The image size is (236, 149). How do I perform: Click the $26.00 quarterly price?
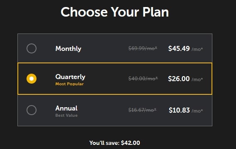(179, 79)
